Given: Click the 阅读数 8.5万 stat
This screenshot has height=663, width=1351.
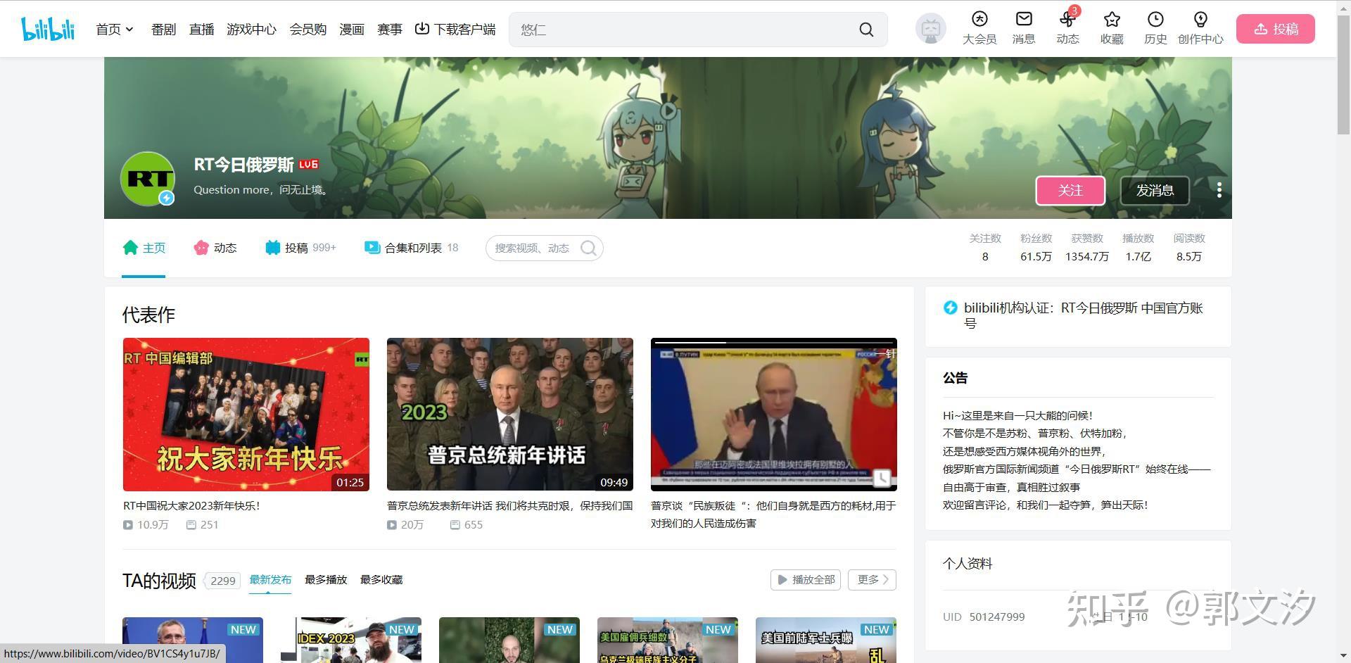Looking at the screenshot, I should (1189, 248).
